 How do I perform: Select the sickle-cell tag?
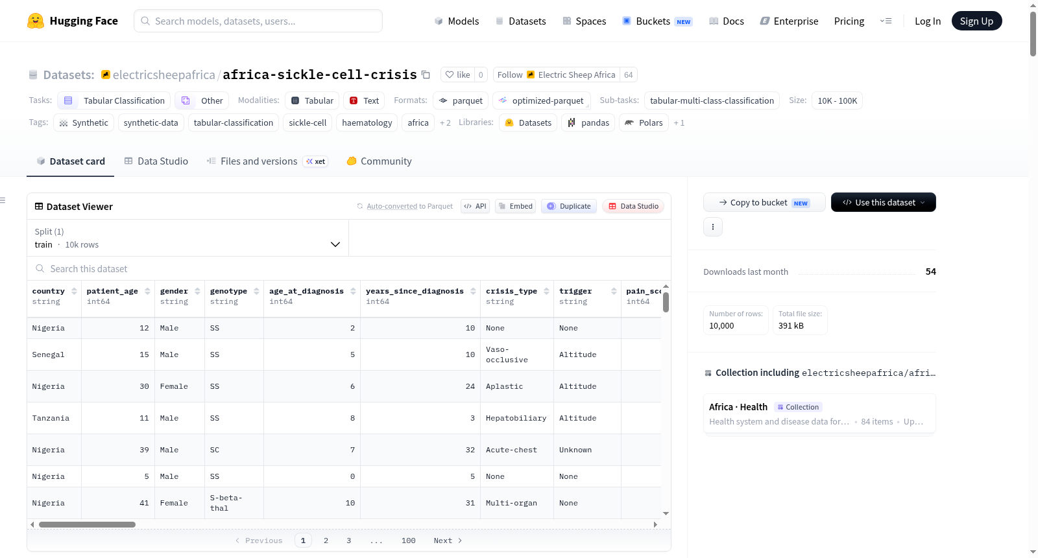pos(308,122)
